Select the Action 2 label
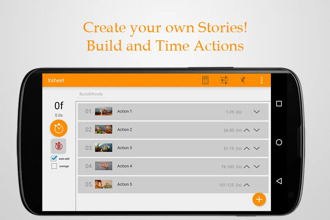This screenshot has width=330, height=220. 125,129
